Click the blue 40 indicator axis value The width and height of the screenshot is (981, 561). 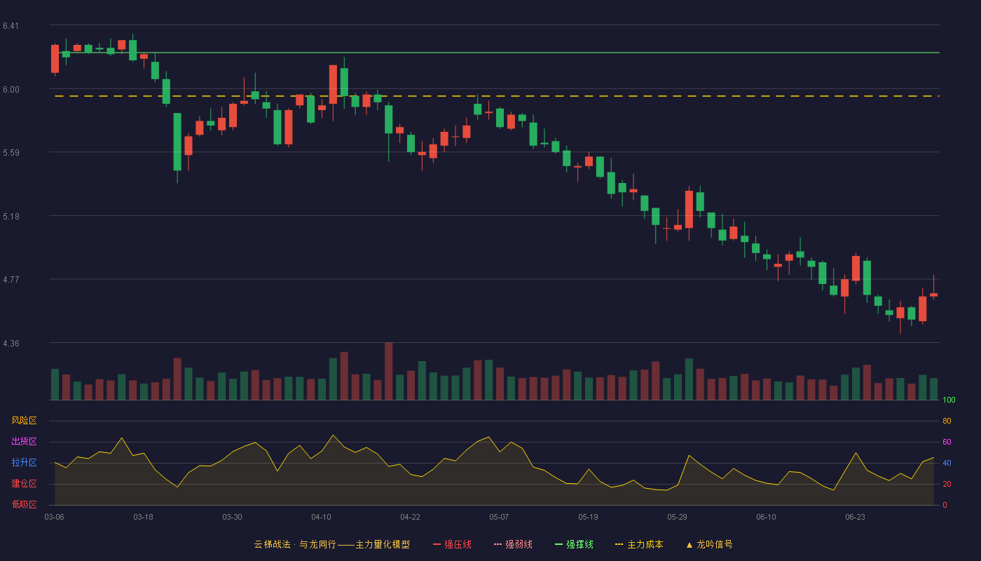pyautogui.click(x=947, y=464)
